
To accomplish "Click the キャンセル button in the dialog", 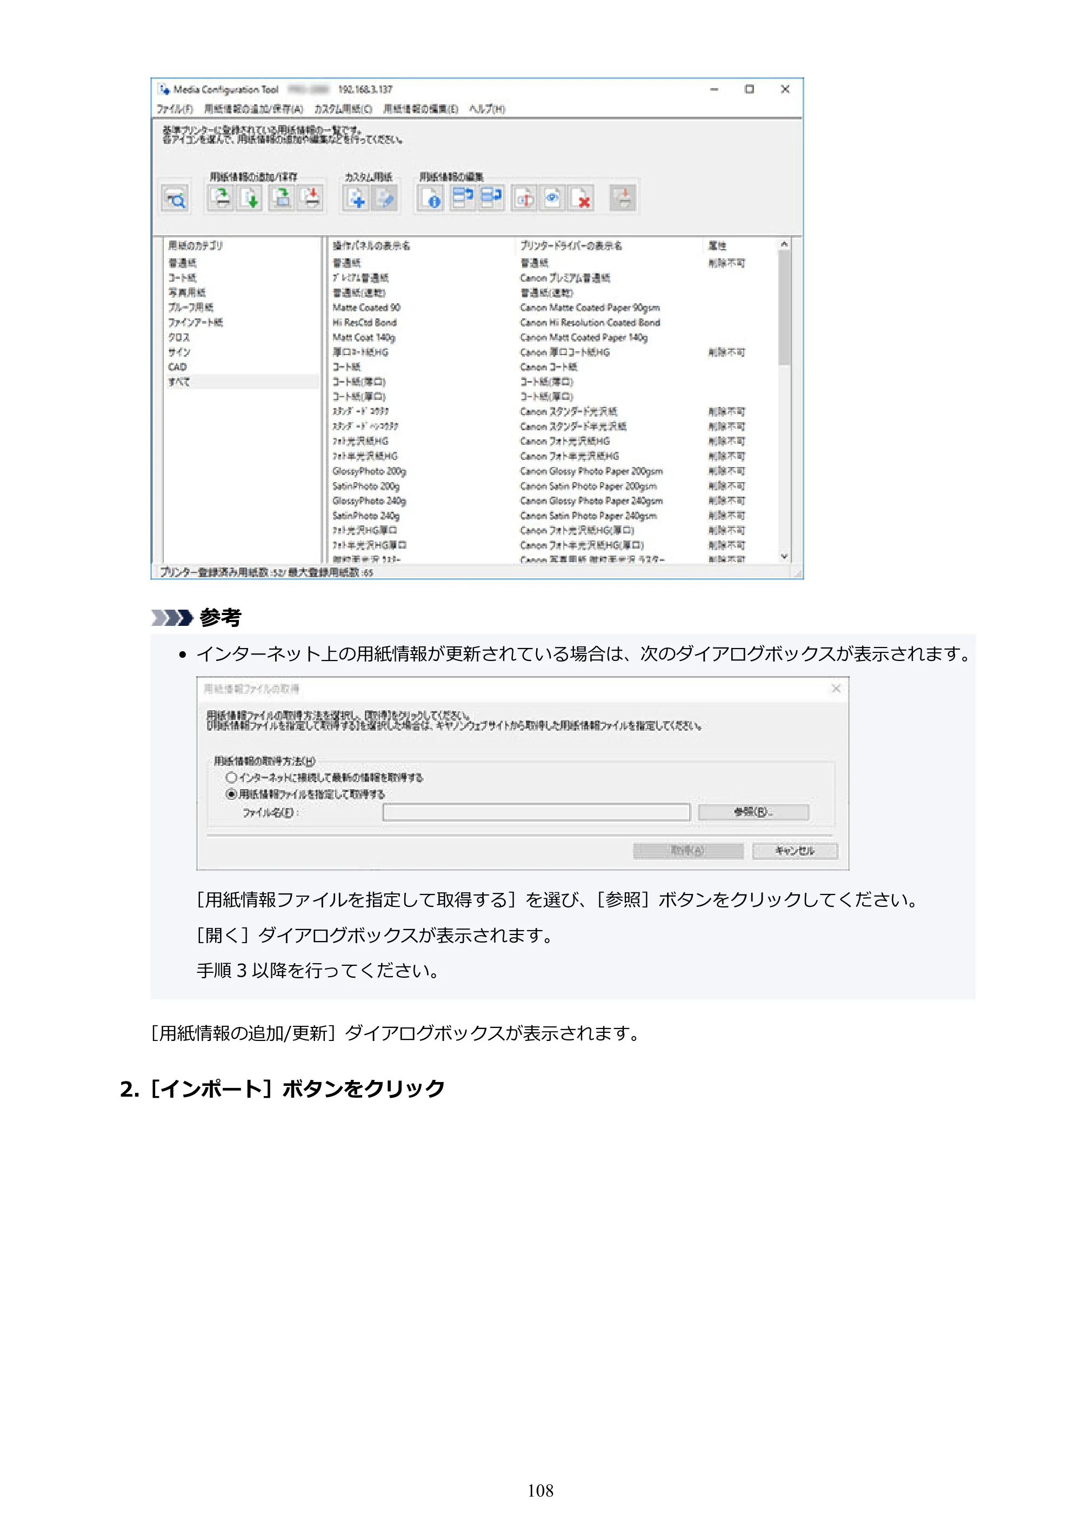I will (x=795, y=850).
